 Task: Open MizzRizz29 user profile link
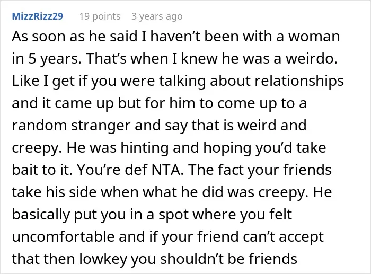tap(38, 16)
